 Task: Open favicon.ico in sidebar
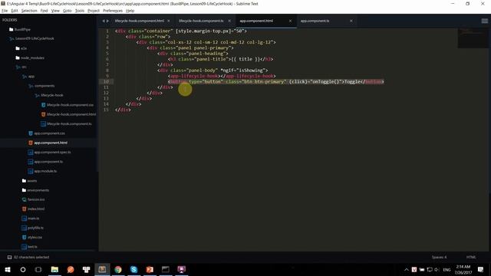pos(36,199)
